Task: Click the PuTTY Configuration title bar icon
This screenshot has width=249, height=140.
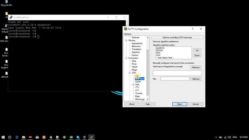Action: 125,29
